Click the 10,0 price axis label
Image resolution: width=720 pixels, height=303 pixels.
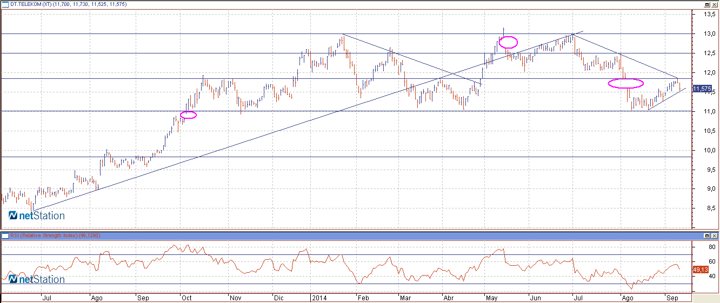tap(710, 150)
